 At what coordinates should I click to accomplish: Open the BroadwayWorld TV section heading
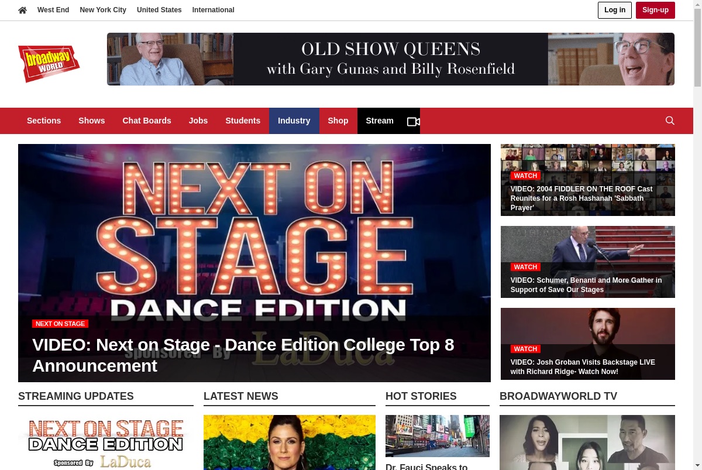(558, 396)
